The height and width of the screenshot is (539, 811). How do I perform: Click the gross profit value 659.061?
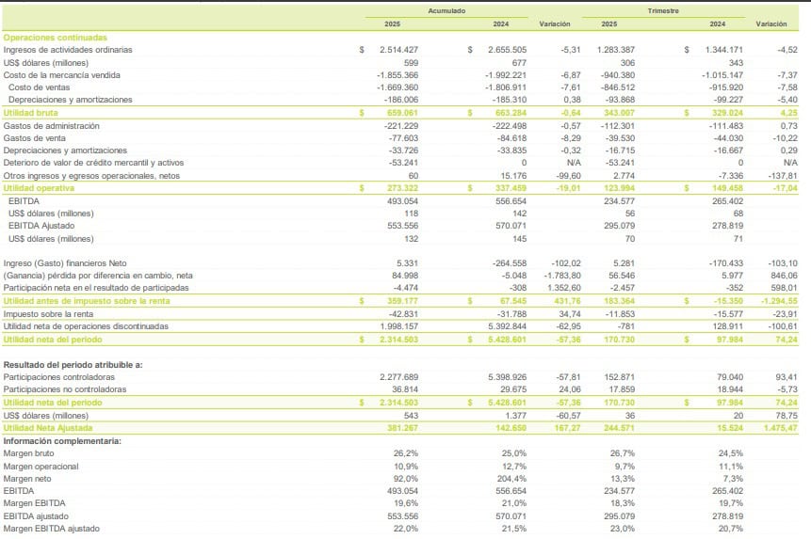(x=402, y=113)
